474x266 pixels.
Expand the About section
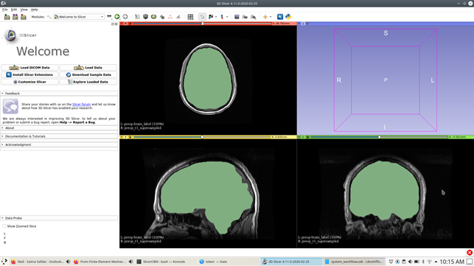point(59,128)
